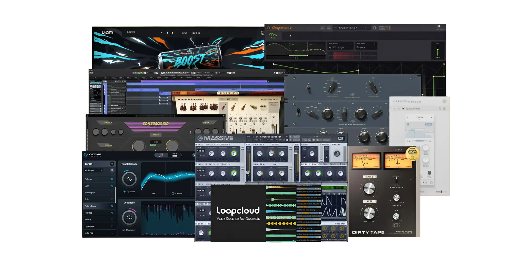Toggle the heart next to All Targets
Viewport: 532px width, 266px height.
[112, 170]
